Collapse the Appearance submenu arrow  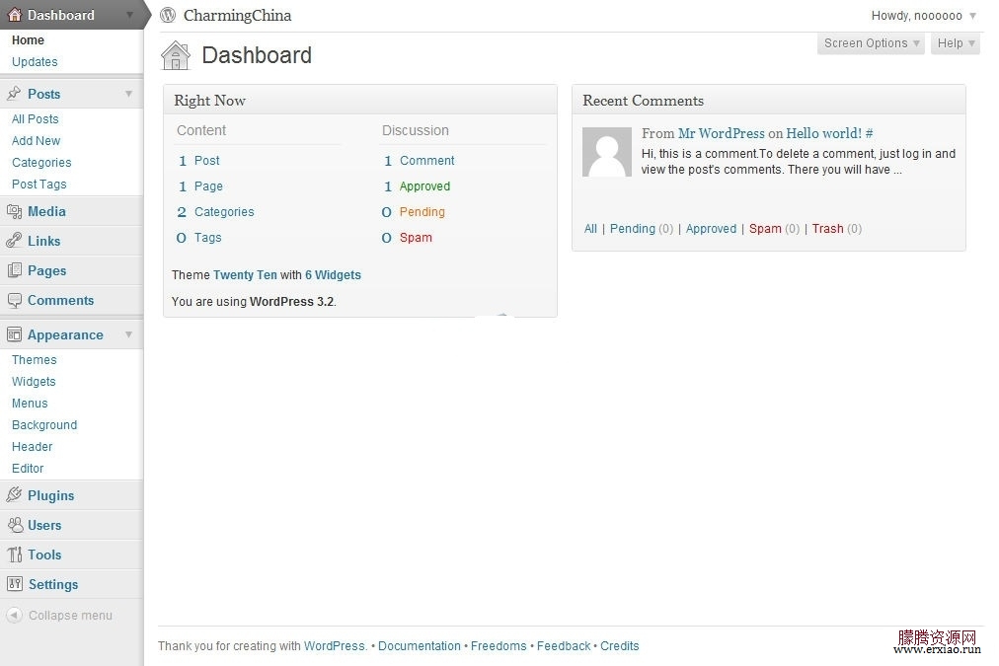128,334
